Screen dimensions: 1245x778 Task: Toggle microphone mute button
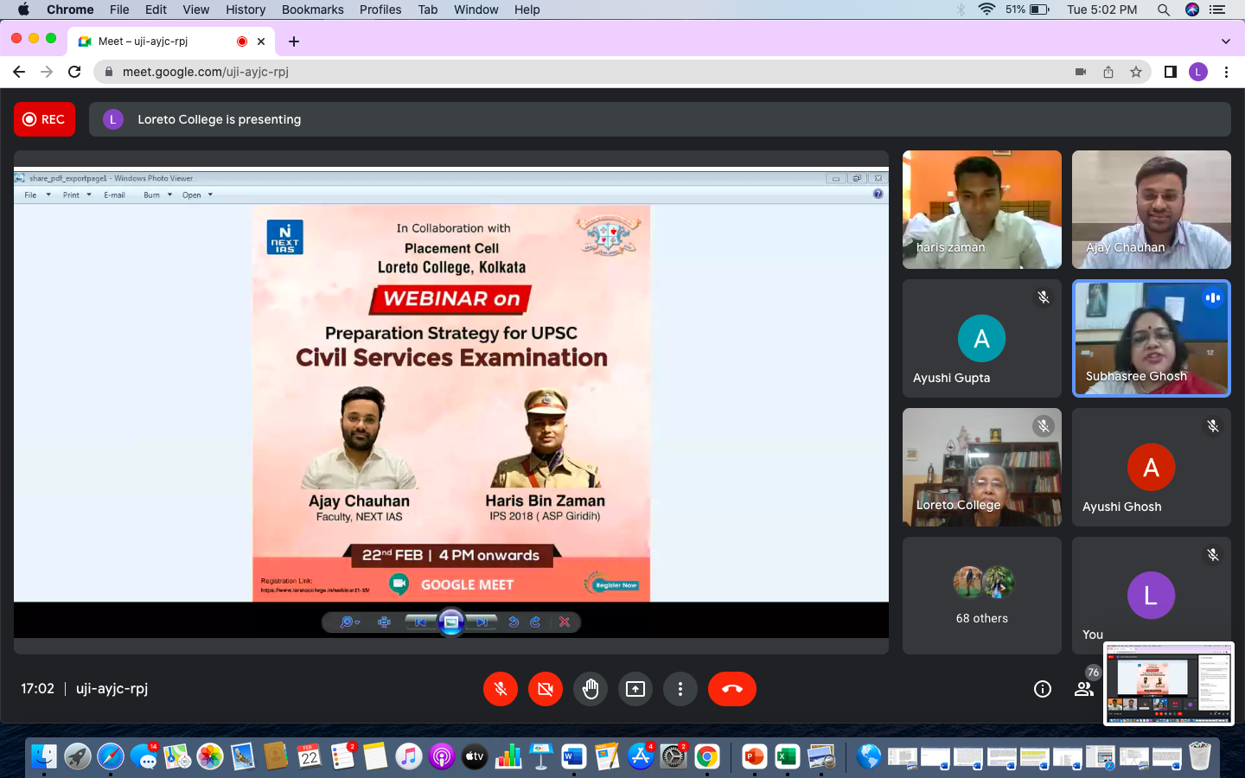(501, 689)
